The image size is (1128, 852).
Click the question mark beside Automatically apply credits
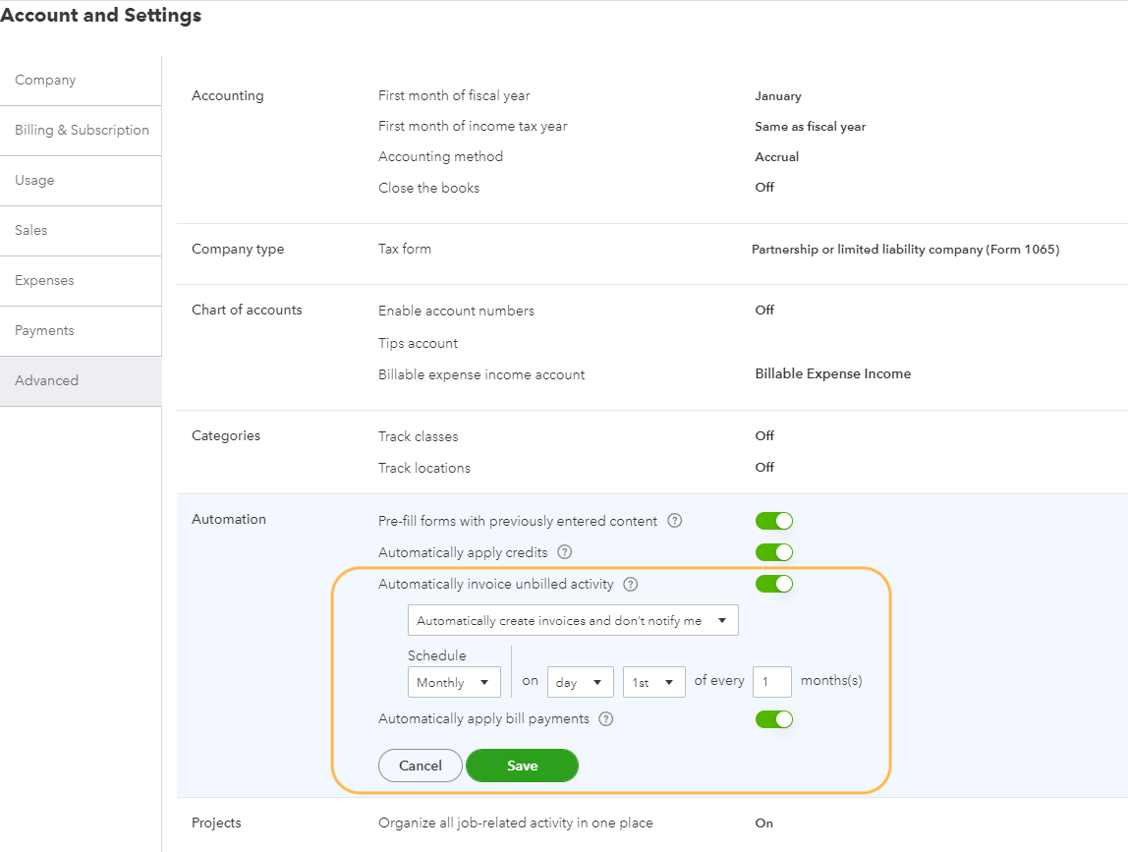tap(564, 552)
